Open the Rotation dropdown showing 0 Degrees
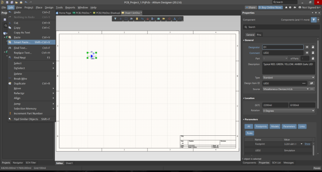 288,111
